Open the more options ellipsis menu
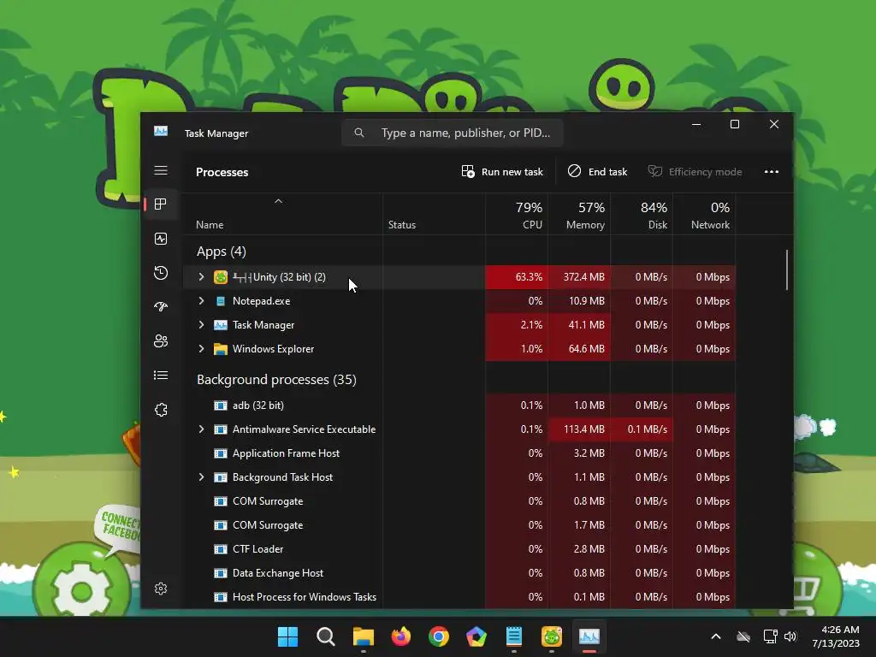Image resolution: width=876 pixels, height=657 pixels. point(772,172)
